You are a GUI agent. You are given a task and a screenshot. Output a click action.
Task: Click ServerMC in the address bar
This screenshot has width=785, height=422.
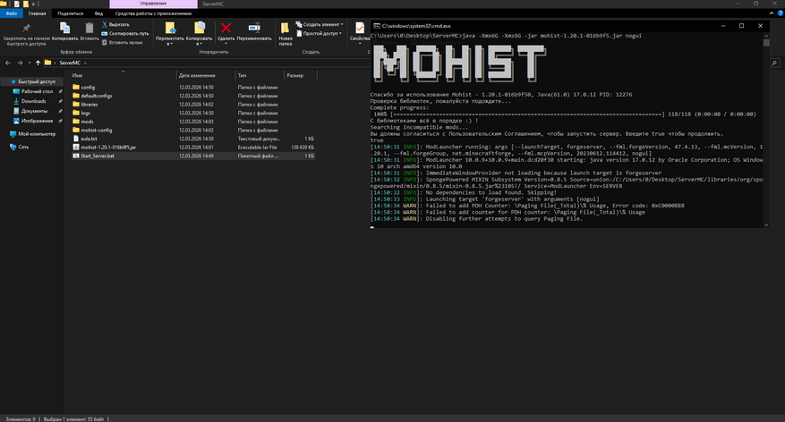(70, 63)
